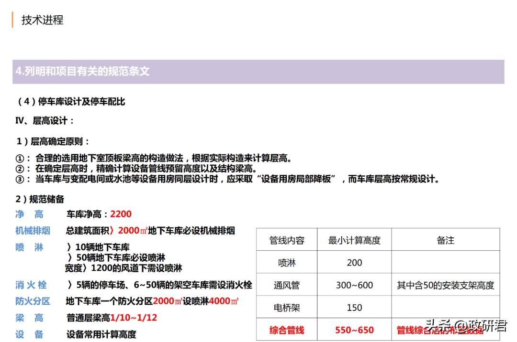
Task: Click the red 综合管线 table cell
Action: coord(287,330)
